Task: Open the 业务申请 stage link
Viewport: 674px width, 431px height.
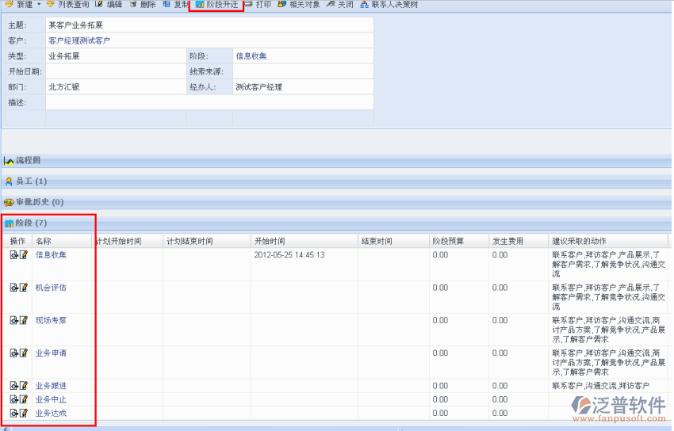Action: coord(51,353)
